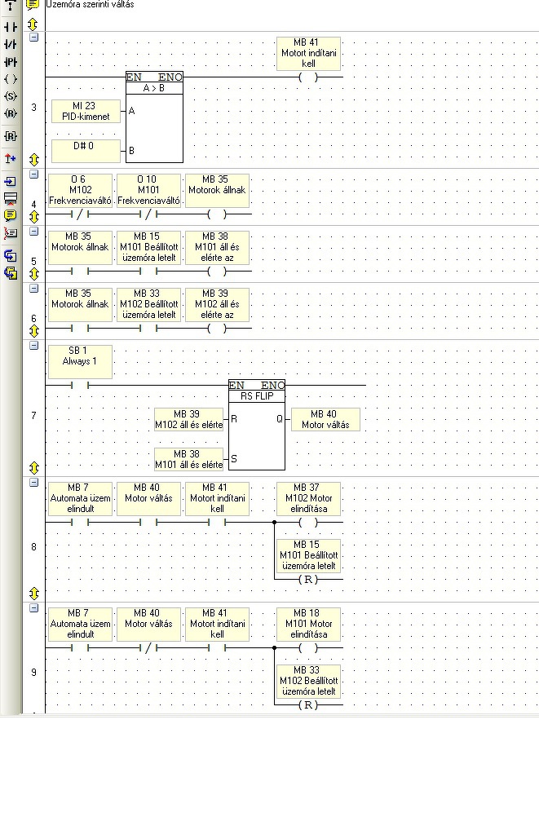Select the MB 40 Motor váltás Q output label
539x839 pixels.
pos(325,419)
